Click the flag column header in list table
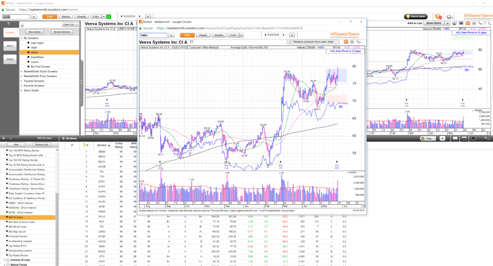Viewport: 493px width, 266px height. pyautogui.click(x=72, y=146)
